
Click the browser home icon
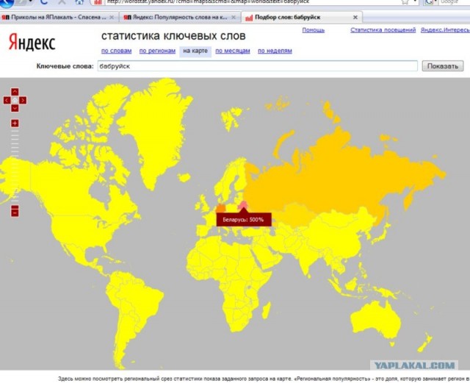[x=79, y=1]
